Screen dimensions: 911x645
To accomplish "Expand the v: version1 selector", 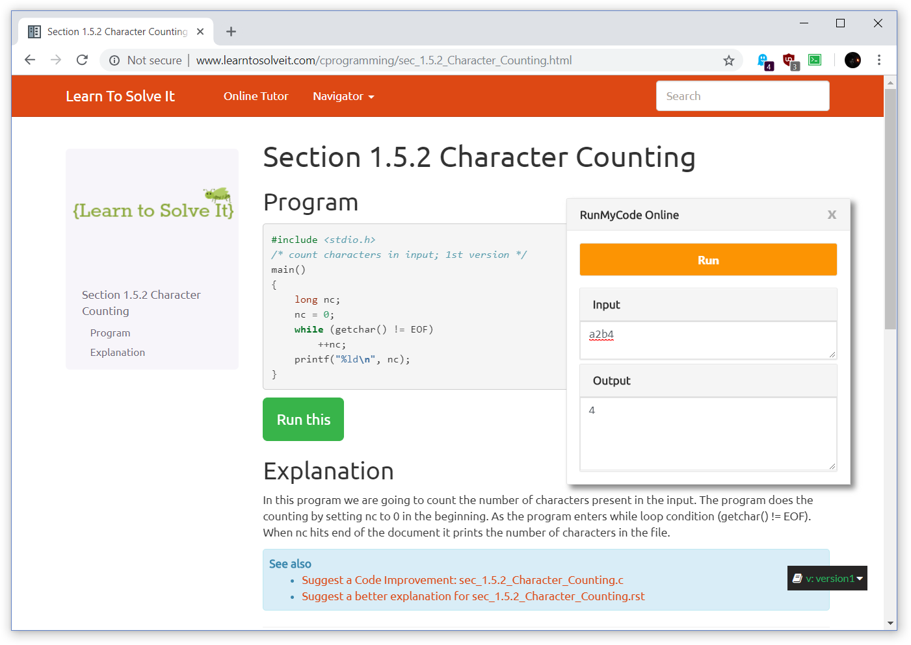I will pyautogui.click(x=827, y=578).
